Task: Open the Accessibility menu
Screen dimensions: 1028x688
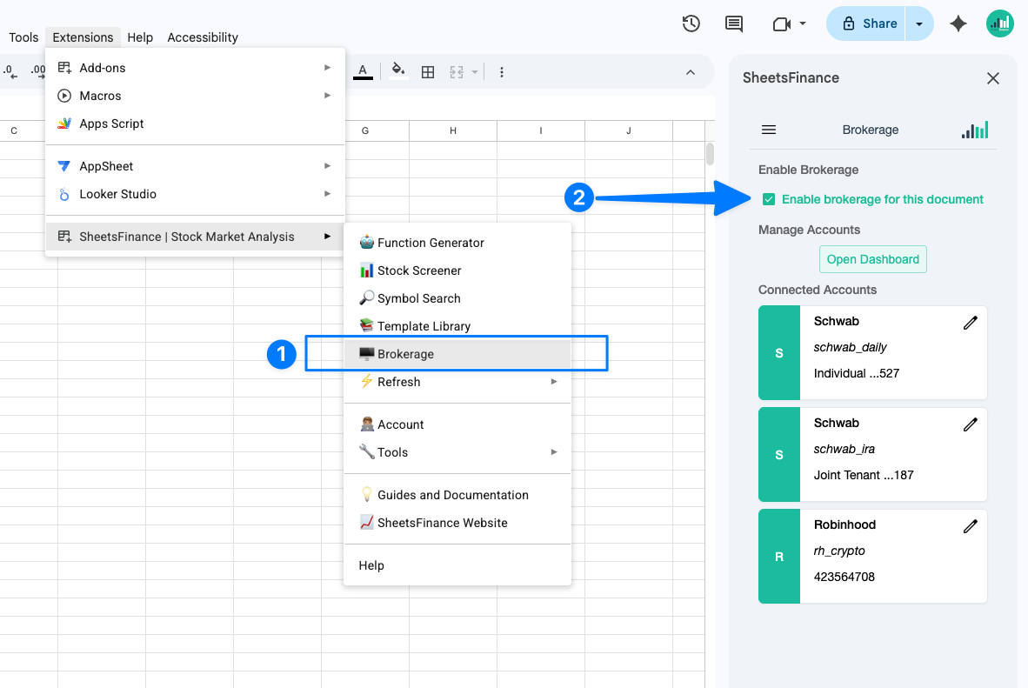Action: pos(203,37)
